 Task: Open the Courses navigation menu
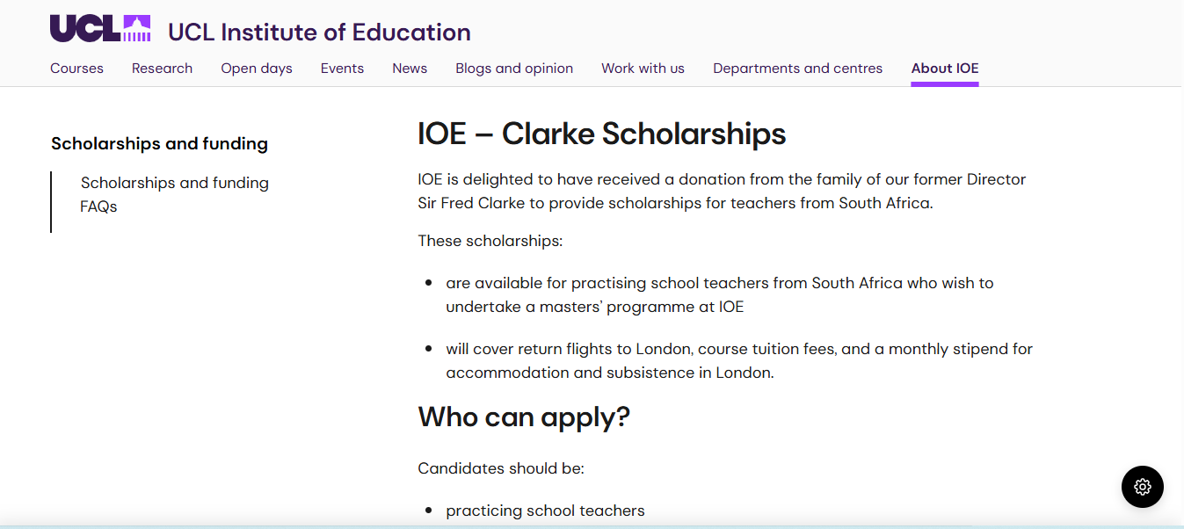coord(76,68)
